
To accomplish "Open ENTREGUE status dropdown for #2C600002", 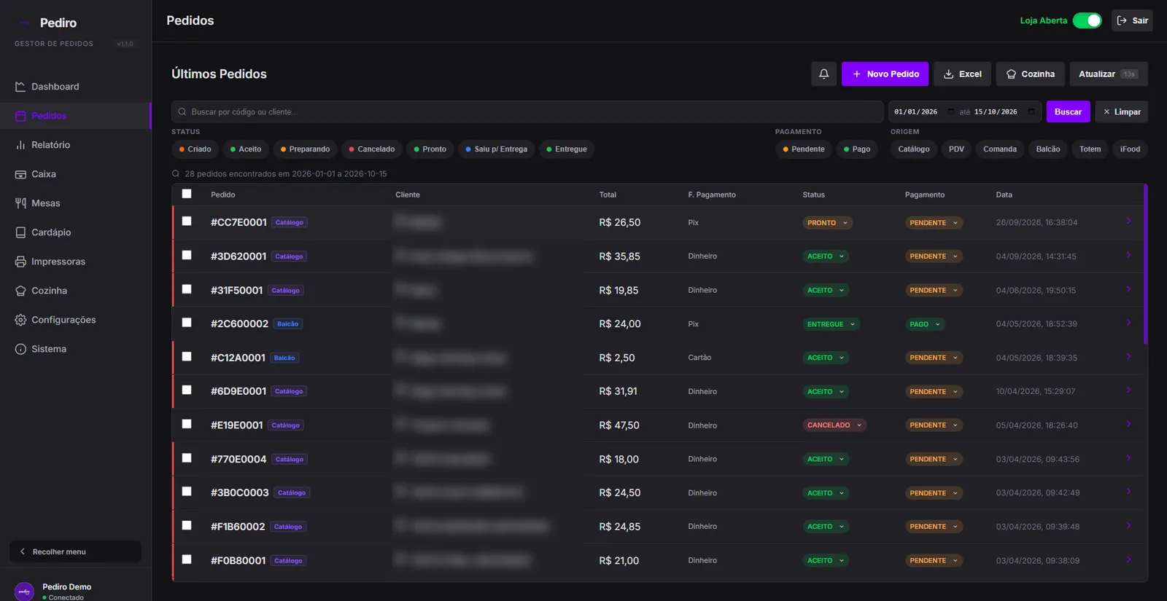I will pos(831,324).
